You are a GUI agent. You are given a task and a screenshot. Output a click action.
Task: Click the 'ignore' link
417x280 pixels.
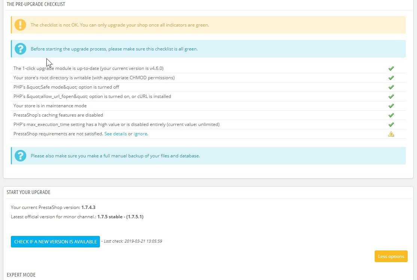tap(140, 133)
